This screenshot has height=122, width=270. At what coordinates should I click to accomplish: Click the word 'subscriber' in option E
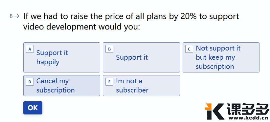pos(132,90)
